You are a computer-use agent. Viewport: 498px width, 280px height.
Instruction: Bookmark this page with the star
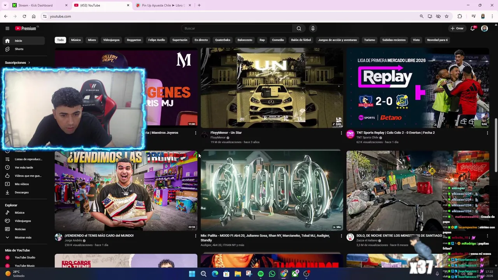447,16
